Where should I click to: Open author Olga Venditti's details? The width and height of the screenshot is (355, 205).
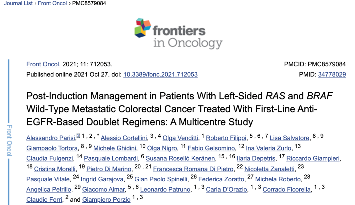(x=180, y=138)
